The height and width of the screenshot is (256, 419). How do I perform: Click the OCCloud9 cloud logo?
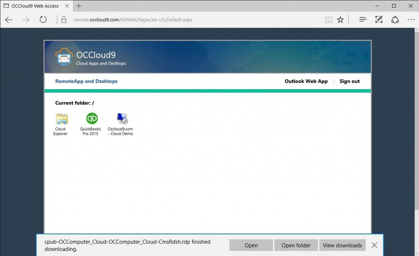click(64, 56)
